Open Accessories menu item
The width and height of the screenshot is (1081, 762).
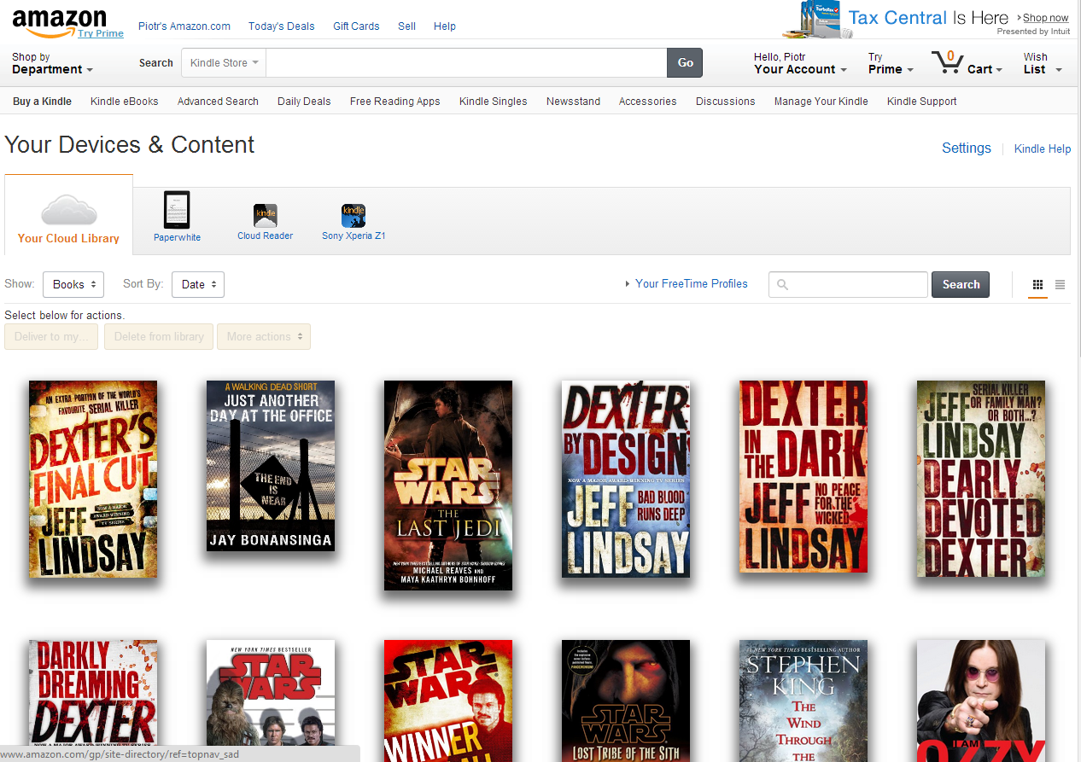click(648, 101)
